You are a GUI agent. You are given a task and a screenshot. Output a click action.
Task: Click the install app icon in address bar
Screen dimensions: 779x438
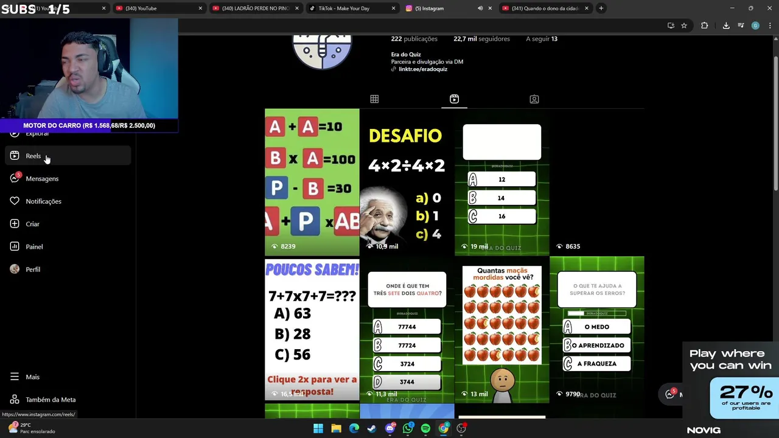pos(671,26)
